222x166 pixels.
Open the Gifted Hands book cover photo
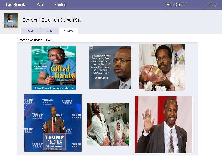pos(54,68)
